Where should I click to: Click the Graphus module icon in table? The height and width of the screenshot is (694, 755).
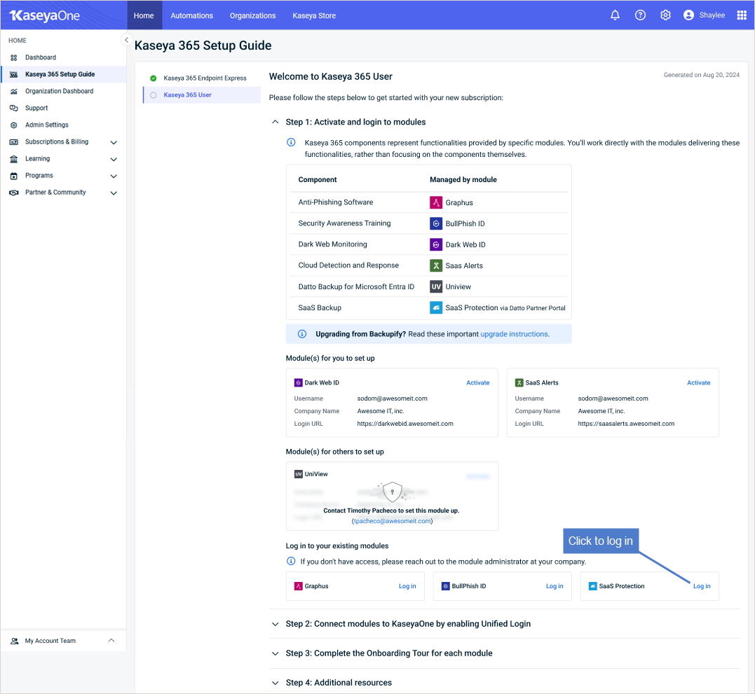point(435,202)
